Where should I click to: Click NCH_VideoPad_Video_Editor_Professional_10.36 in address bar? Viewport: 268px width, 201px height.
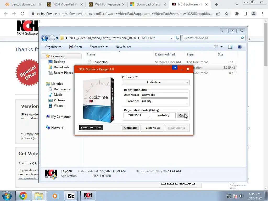(x=103, y=38)
